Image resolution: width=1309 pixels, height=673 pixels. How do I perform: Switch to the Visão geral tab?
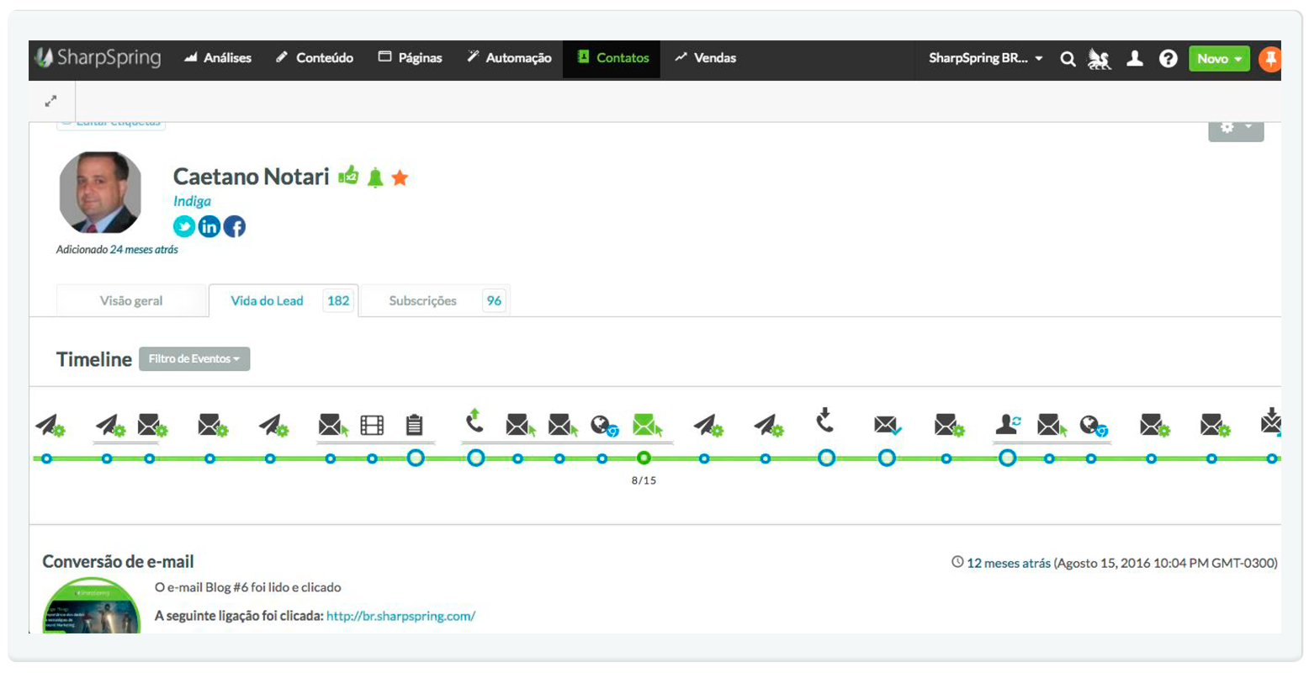pyautogui.click(x=131, y=301)
